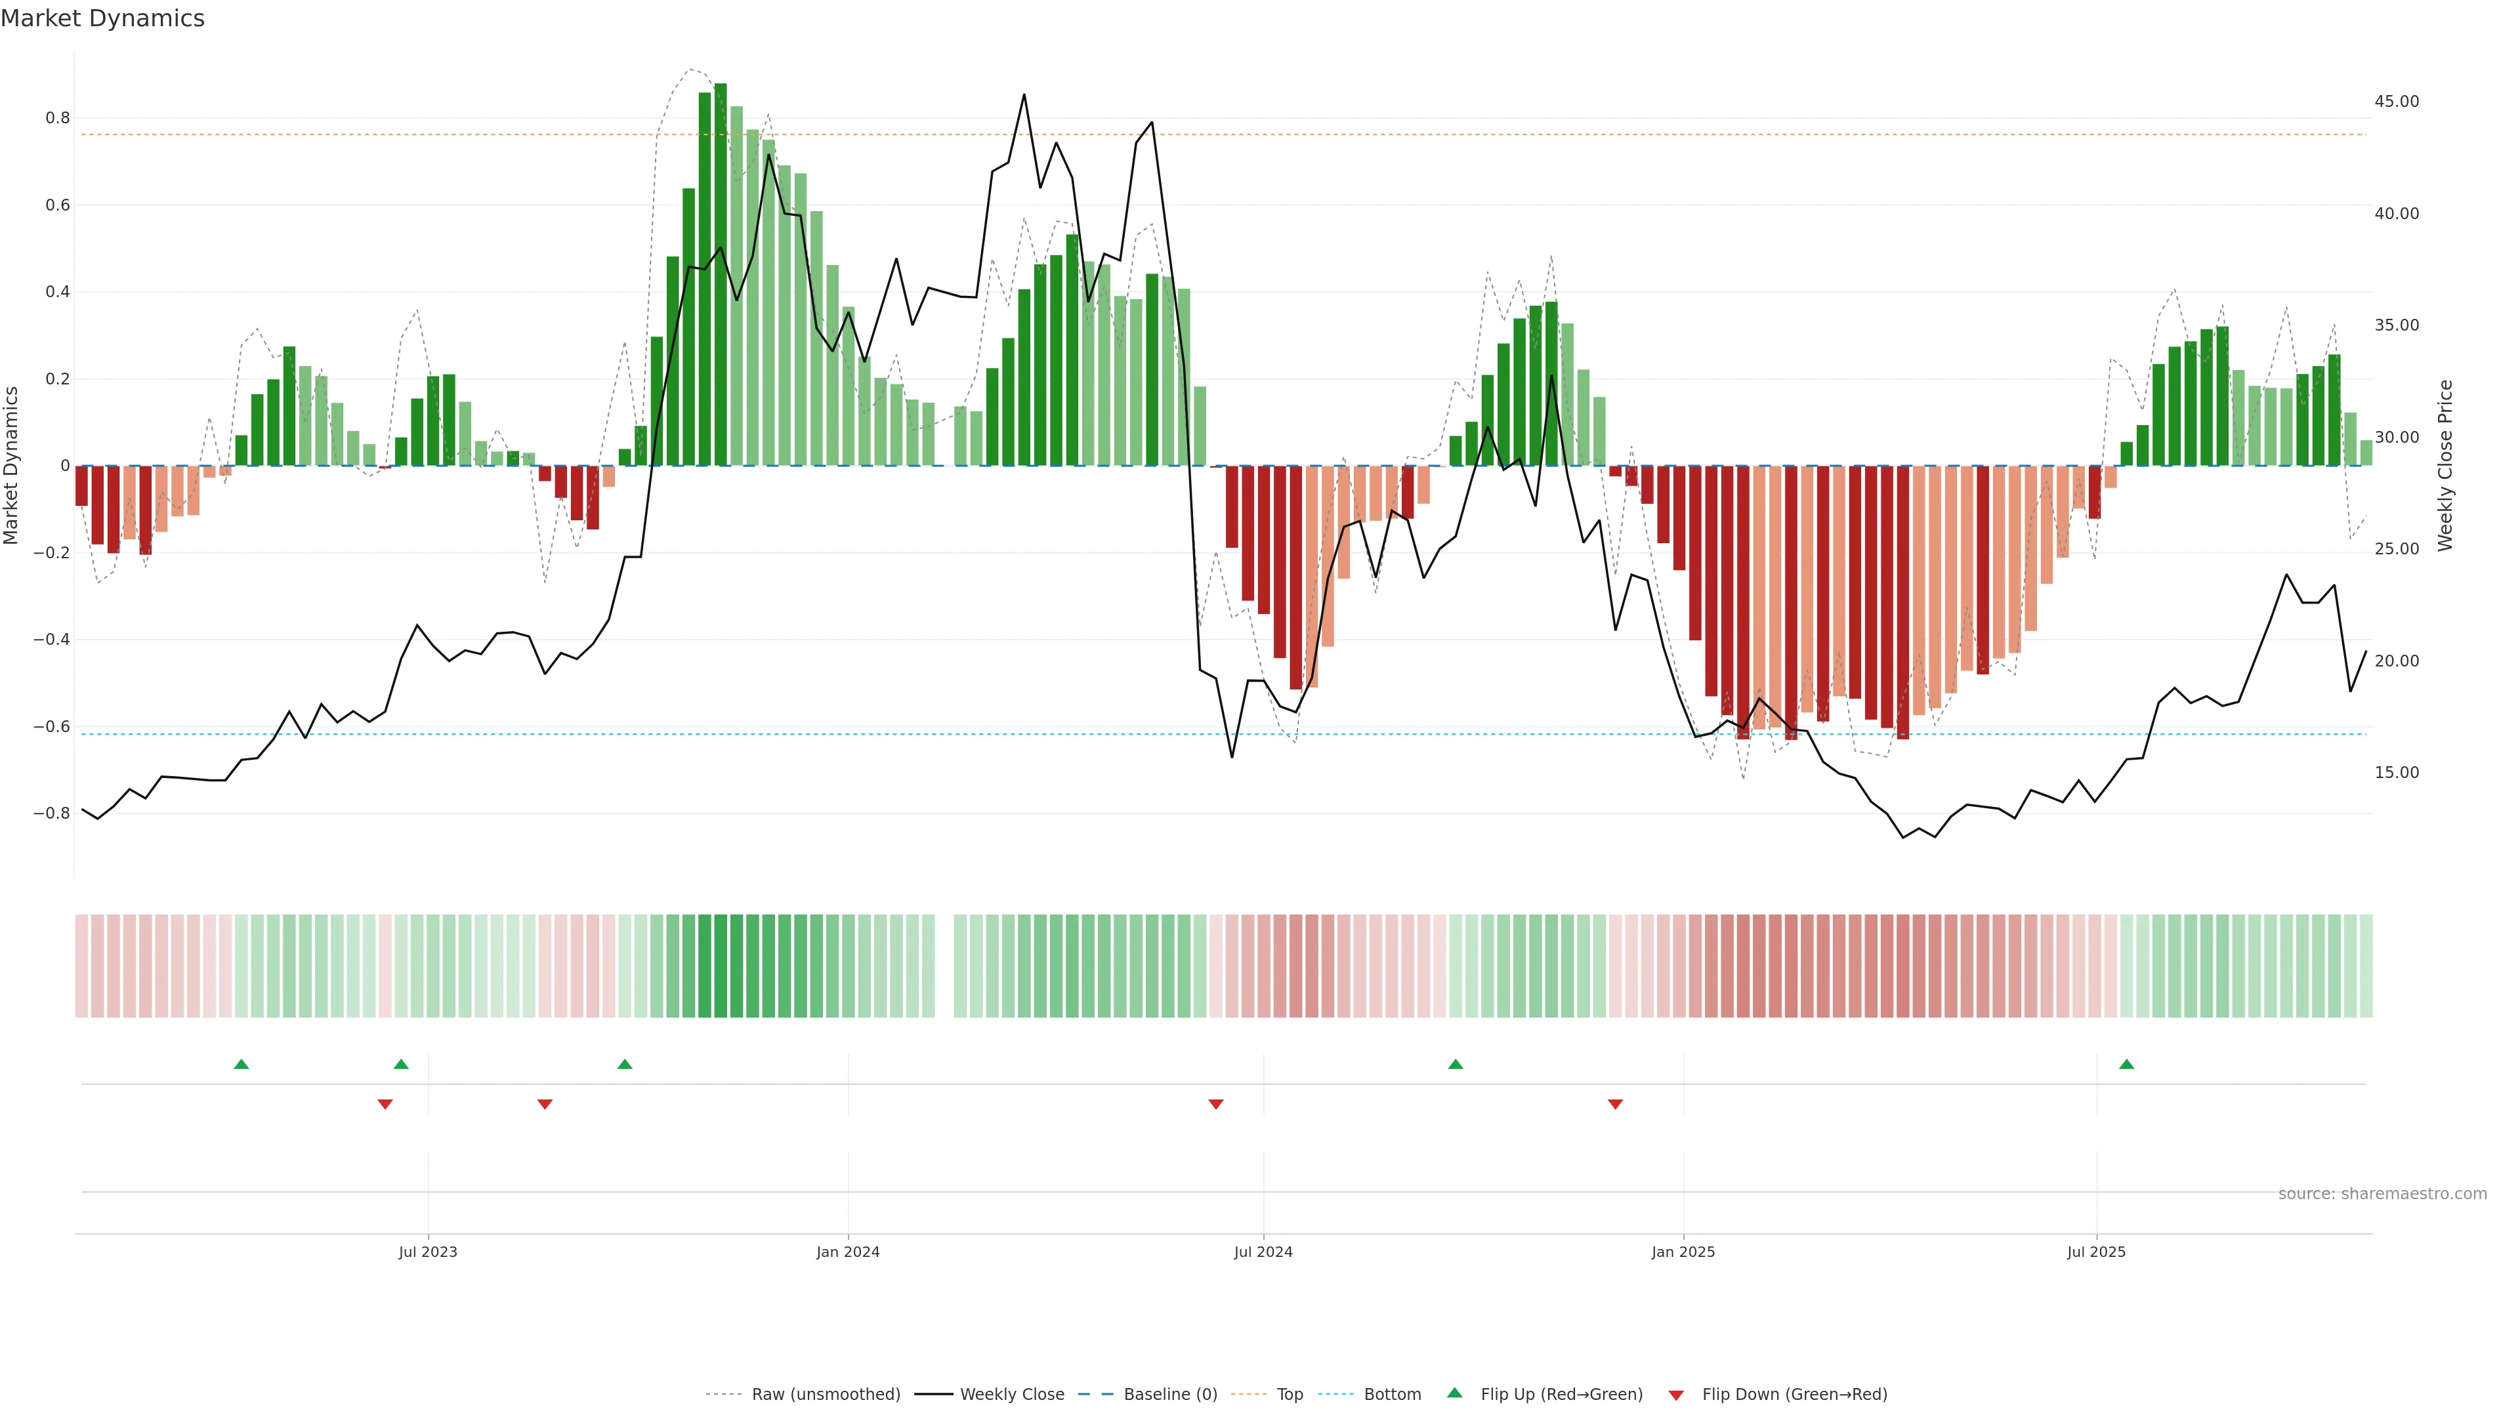Click the Weekly Close Price axis title
This screenshot has width=2520, height=1417.
2446,466
